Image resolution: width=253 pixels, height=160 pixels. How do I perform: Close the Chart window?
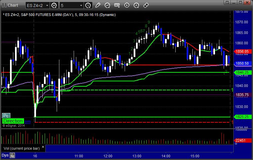tap(247, 2)
